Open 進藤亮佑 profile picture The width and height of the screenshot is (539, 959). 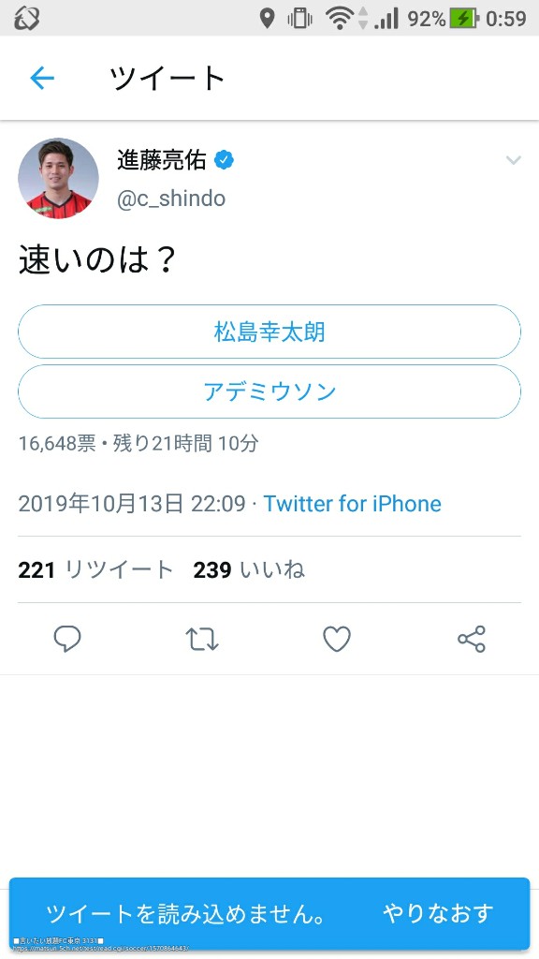(x=58, y=178)
